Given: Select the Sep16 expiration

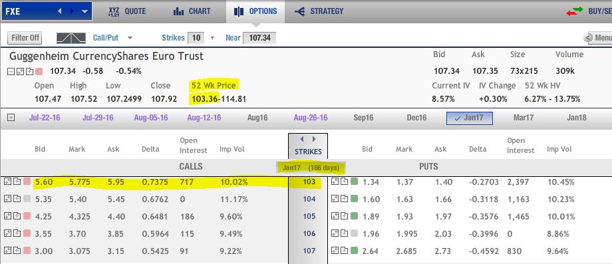Looking at the screenshot, I should 363,118.
